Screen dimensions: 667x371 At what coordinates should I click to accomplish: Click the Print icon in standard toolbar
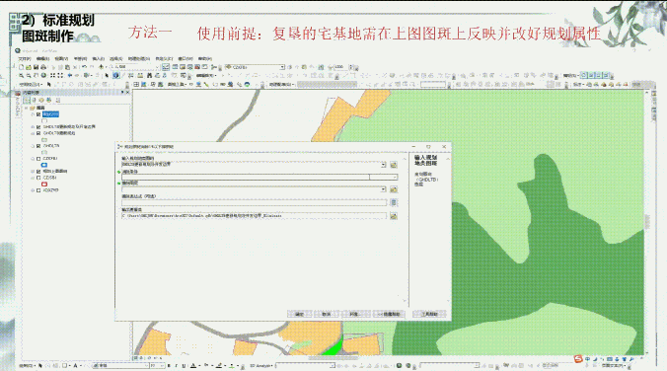point(43,67)
